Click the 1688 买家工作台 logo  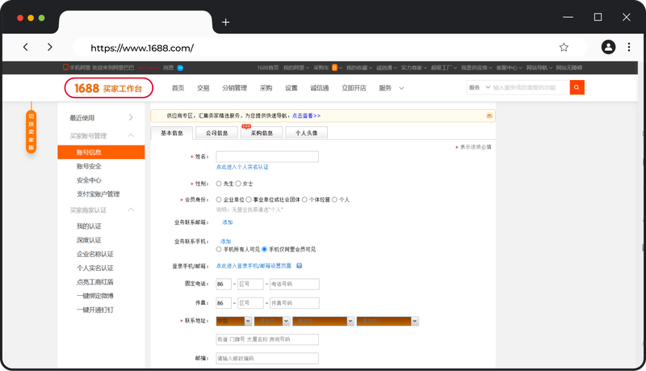(108, 87)
